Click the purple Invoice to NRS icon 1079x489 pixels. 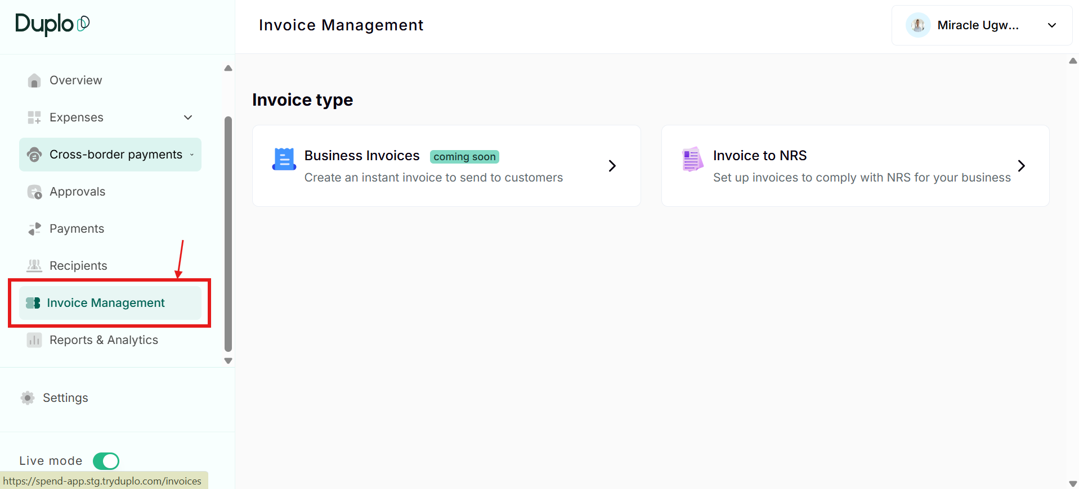click(693, 159)
